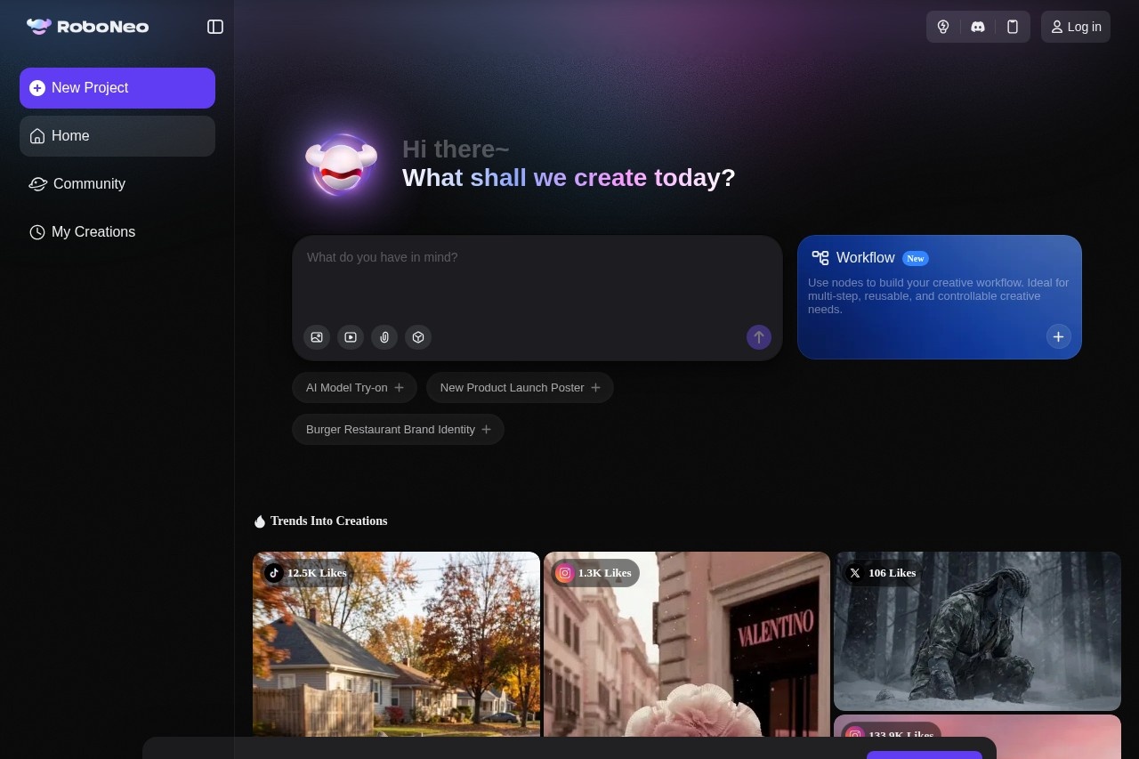Viewport: 1139px width, 759px height.
Task: Click the plus button on Workflow card
Action: [x=1058, y=336]
